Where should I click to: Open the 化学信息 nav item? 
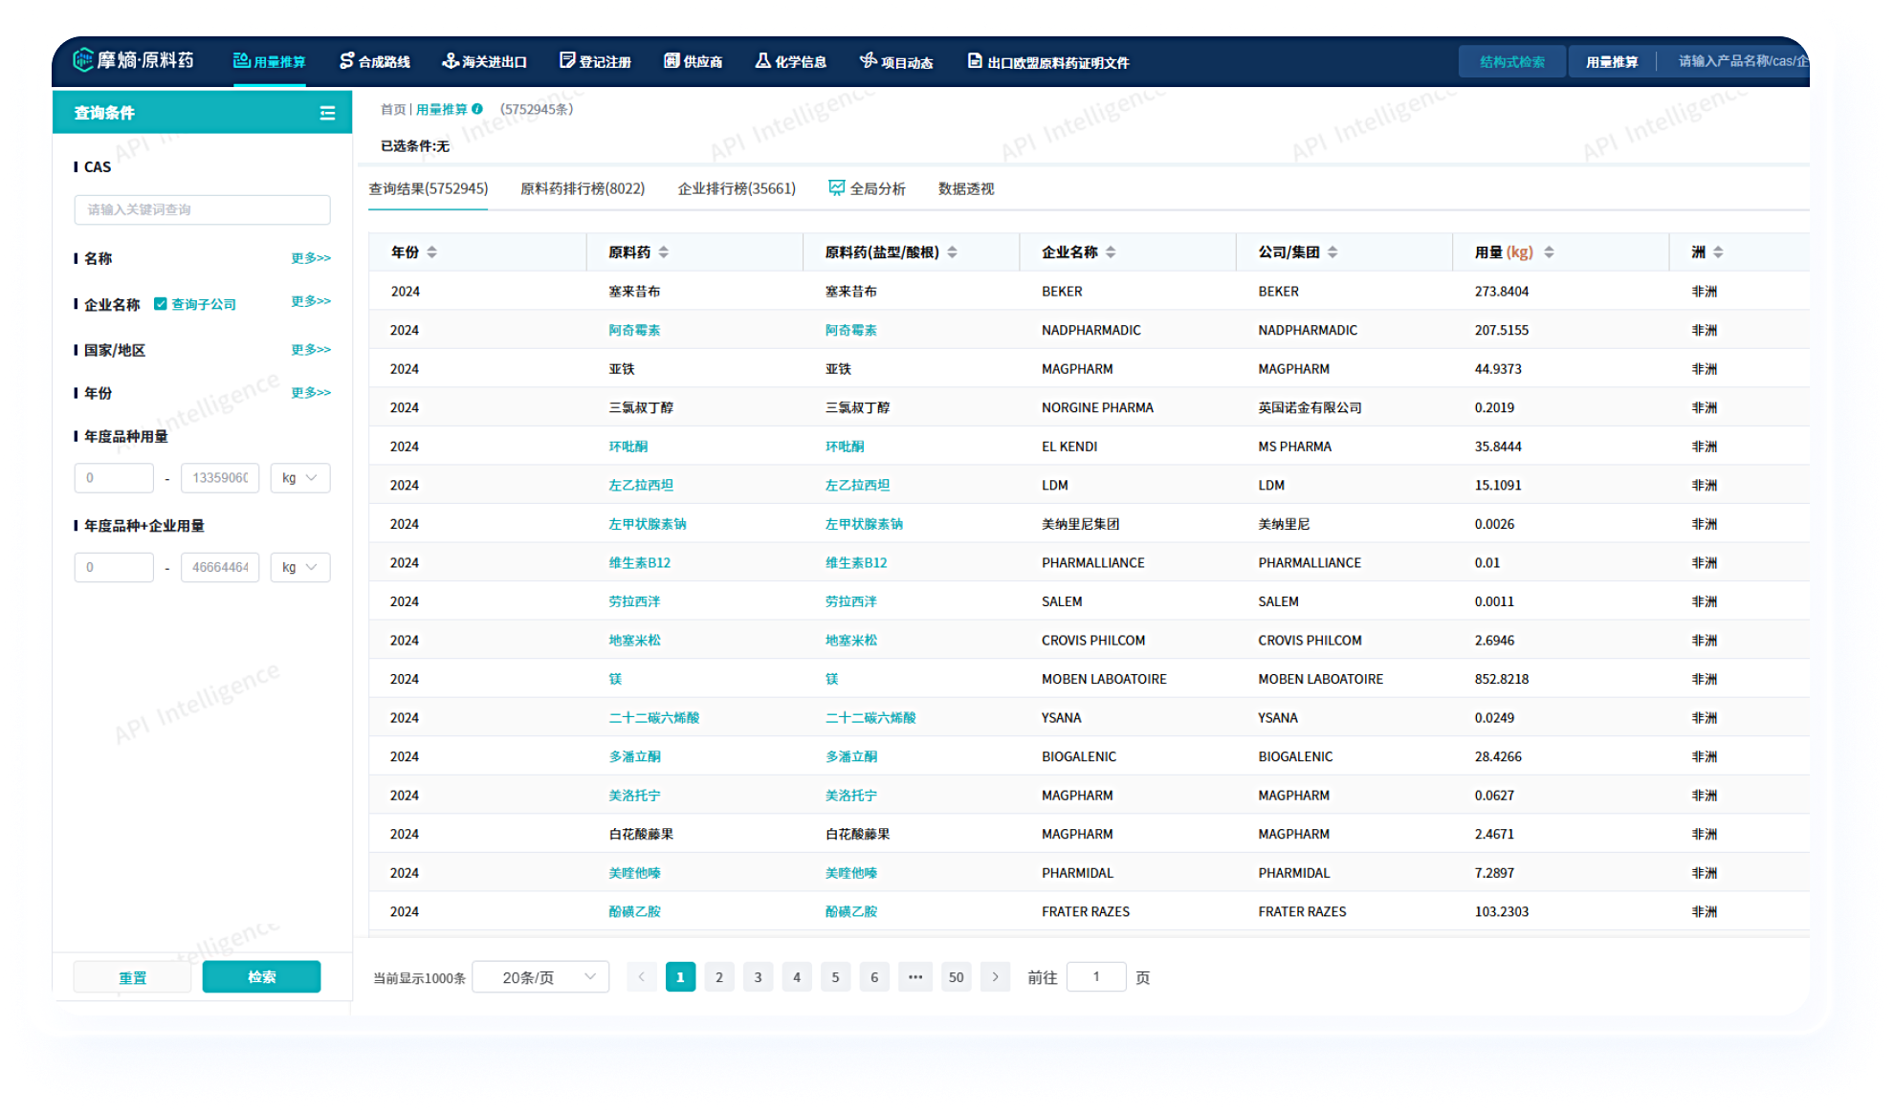[x=790, y=61]
